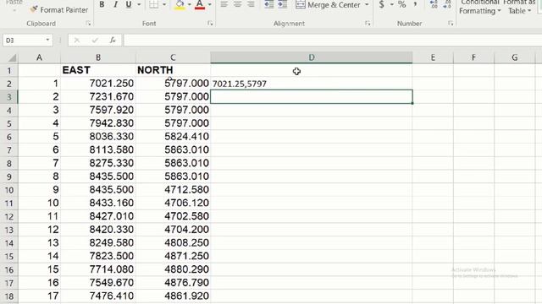This screenshot has height=304, width=542.
Task: Select cell with value 8427.010
Action: coord(98,216)
